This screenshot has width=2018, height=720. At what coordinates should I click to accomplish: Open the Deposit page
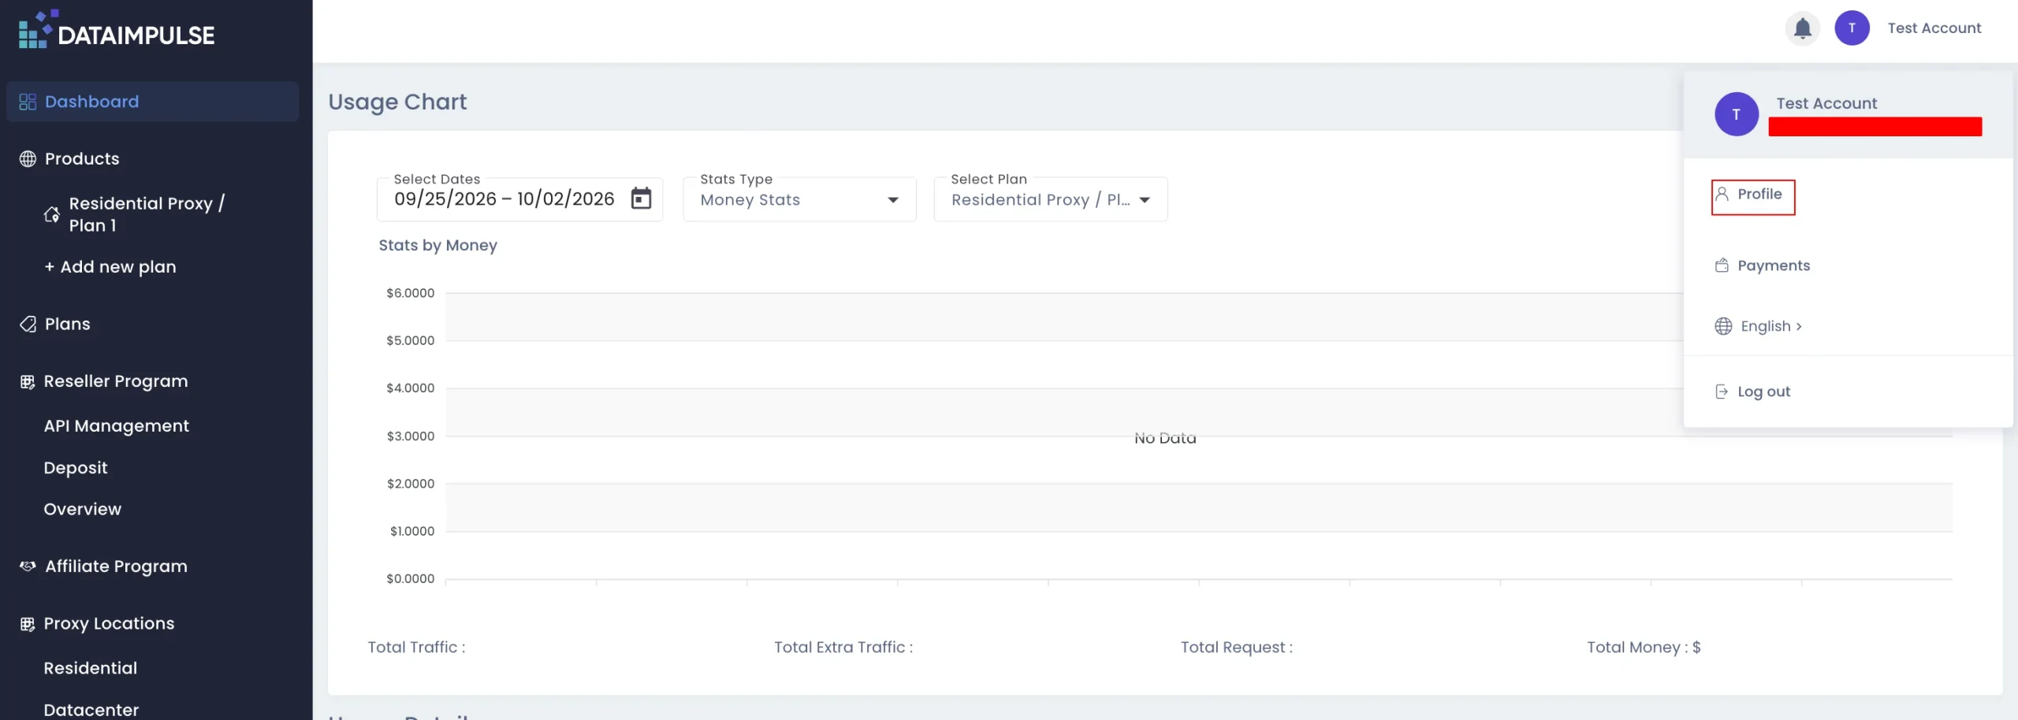[76, 468]
